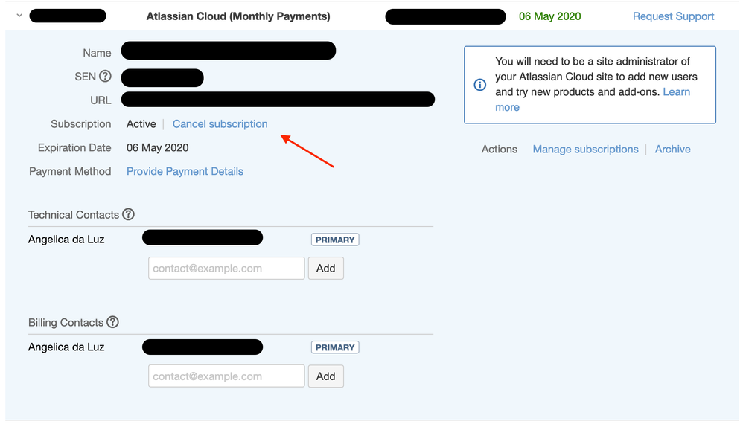The image size is (743, 424).
Task: Follow the Learn more link
Action: 677,91
